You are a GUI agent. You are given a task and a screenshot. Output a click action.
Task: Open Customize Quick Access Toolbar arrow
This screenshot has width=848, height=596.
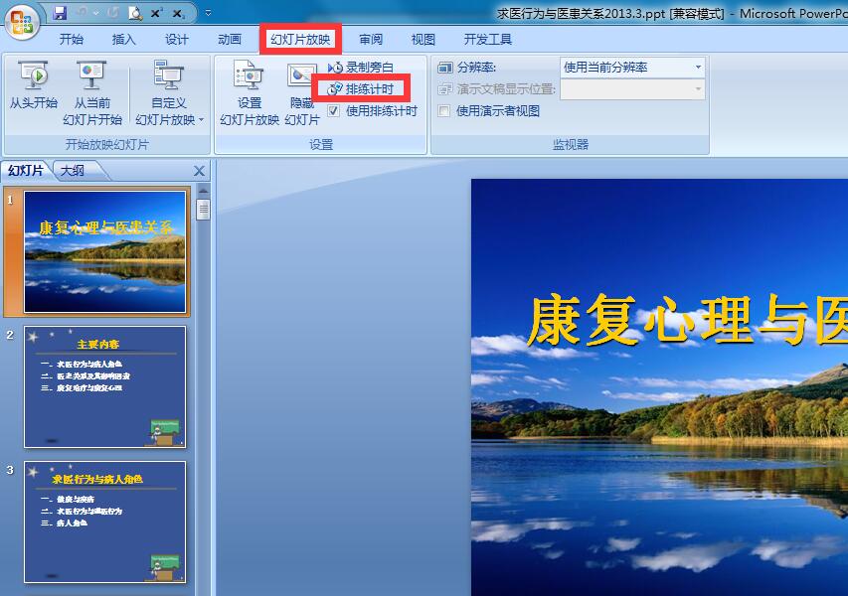tap(208, 13)
